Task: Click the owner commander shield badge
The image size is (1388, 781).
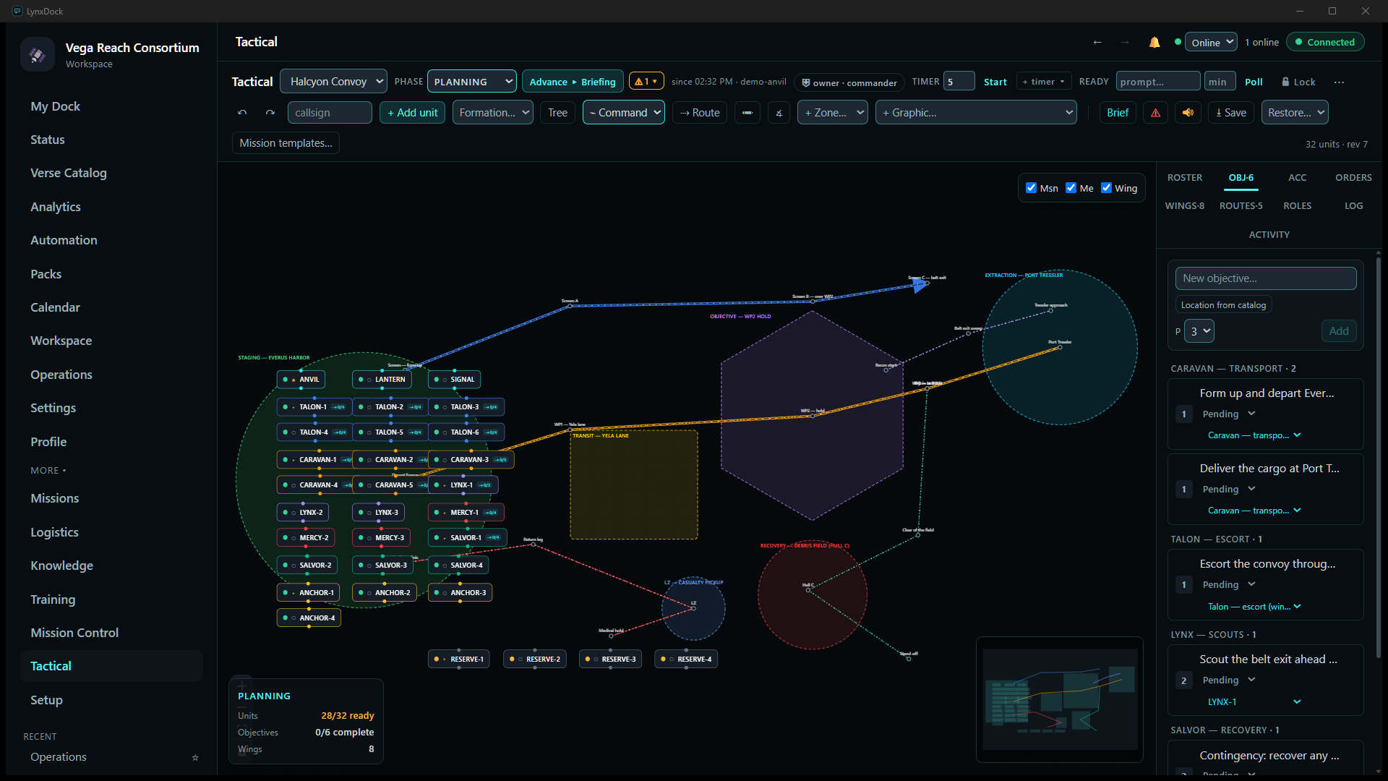Action: (849, 82)
